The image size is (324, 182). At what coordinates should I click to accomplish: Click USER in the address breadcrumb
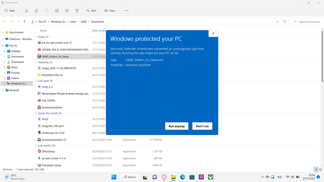click(x=84, y=22)
